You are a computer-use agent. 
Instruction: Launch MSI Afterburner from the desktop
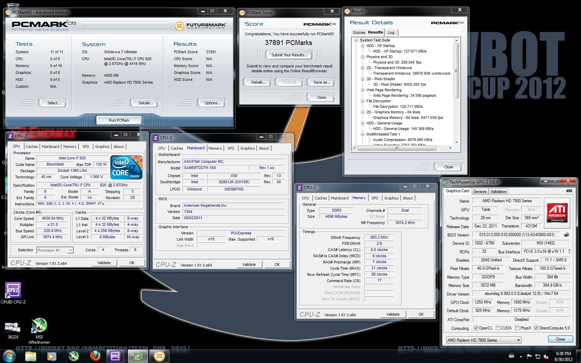click(39, 331)
